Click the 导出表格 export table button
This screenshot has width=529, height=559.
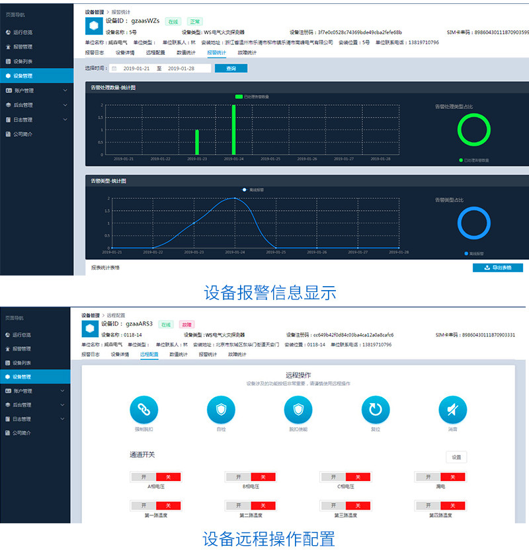pyautogui.click(x=498, y=268)
